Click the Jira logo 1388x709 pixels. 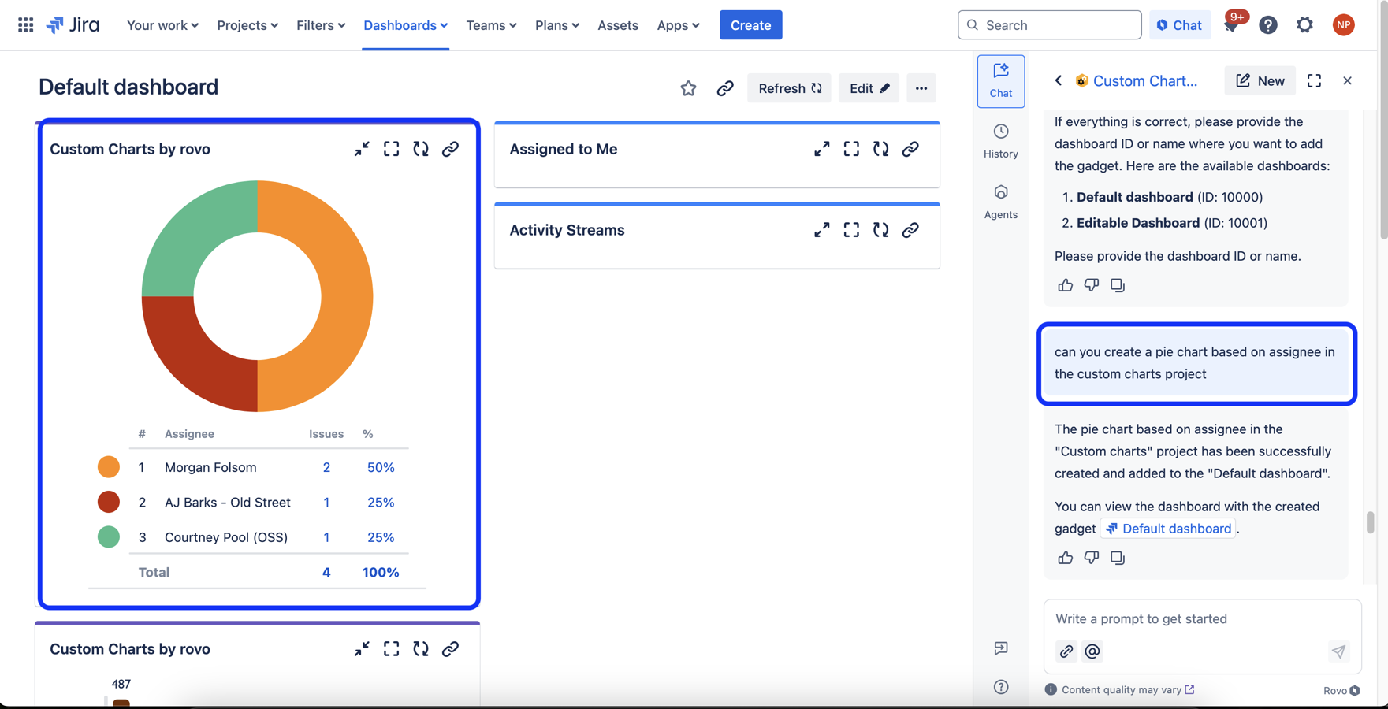tap(73, 25)
